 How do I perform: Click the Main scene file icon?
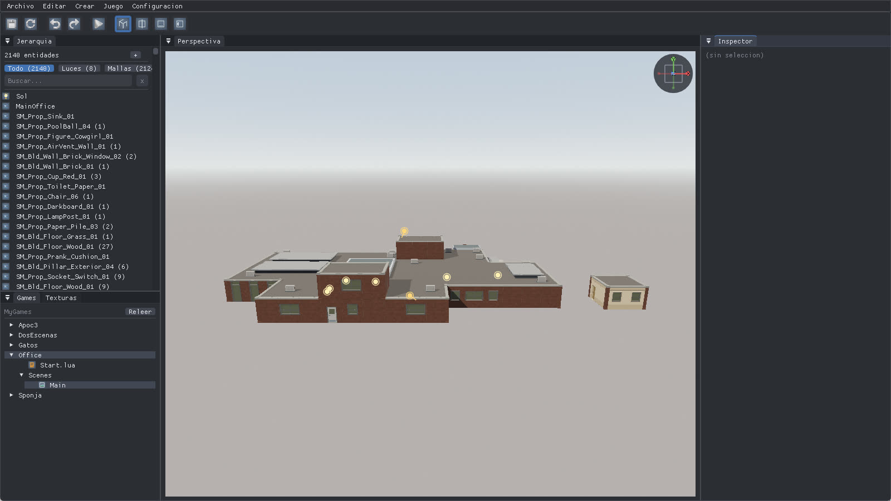42,385
